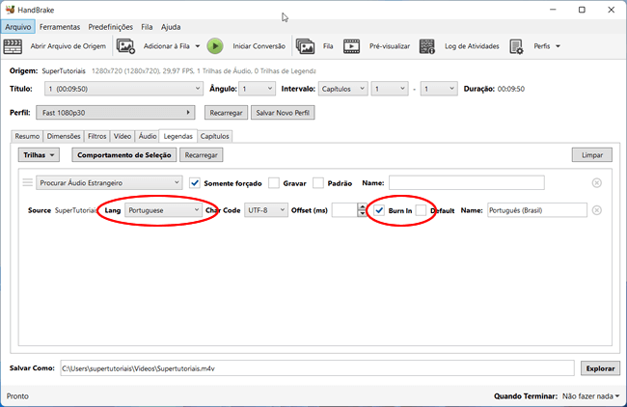Click the Explorar button
The width and height of the screenshot is (627, 407).
tap(600, 367)
